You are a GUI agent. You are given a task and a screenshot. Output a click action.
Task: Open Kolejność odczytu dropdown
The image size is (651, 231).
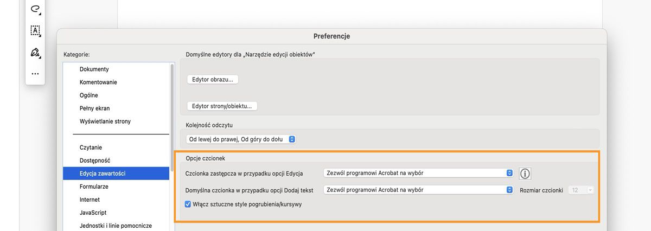click(240, 139)
